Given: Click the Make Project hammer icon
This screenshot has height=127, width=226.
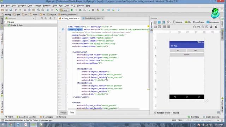Looking at the screenshot, I should click(x=57, y=10).
